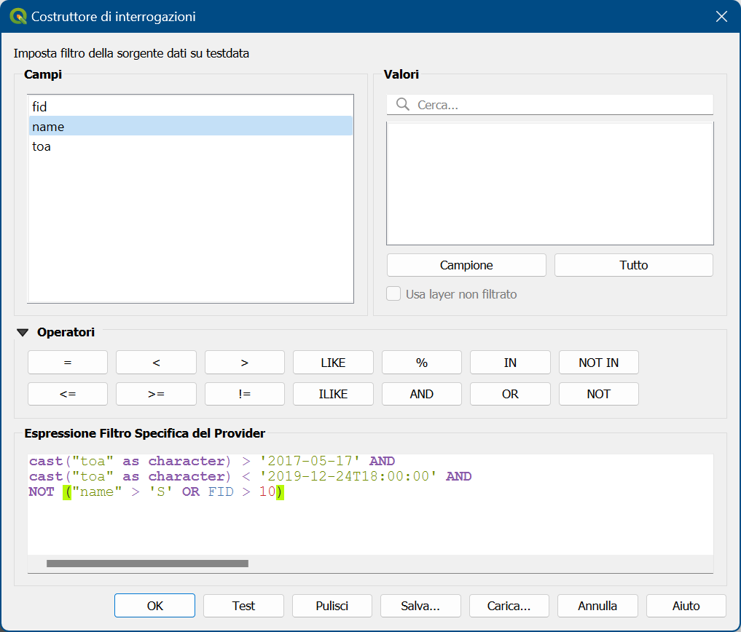The height and width of the screenshot is (632, 741).
Task: Click the Cerca... search field
Action: pos(549,104)
